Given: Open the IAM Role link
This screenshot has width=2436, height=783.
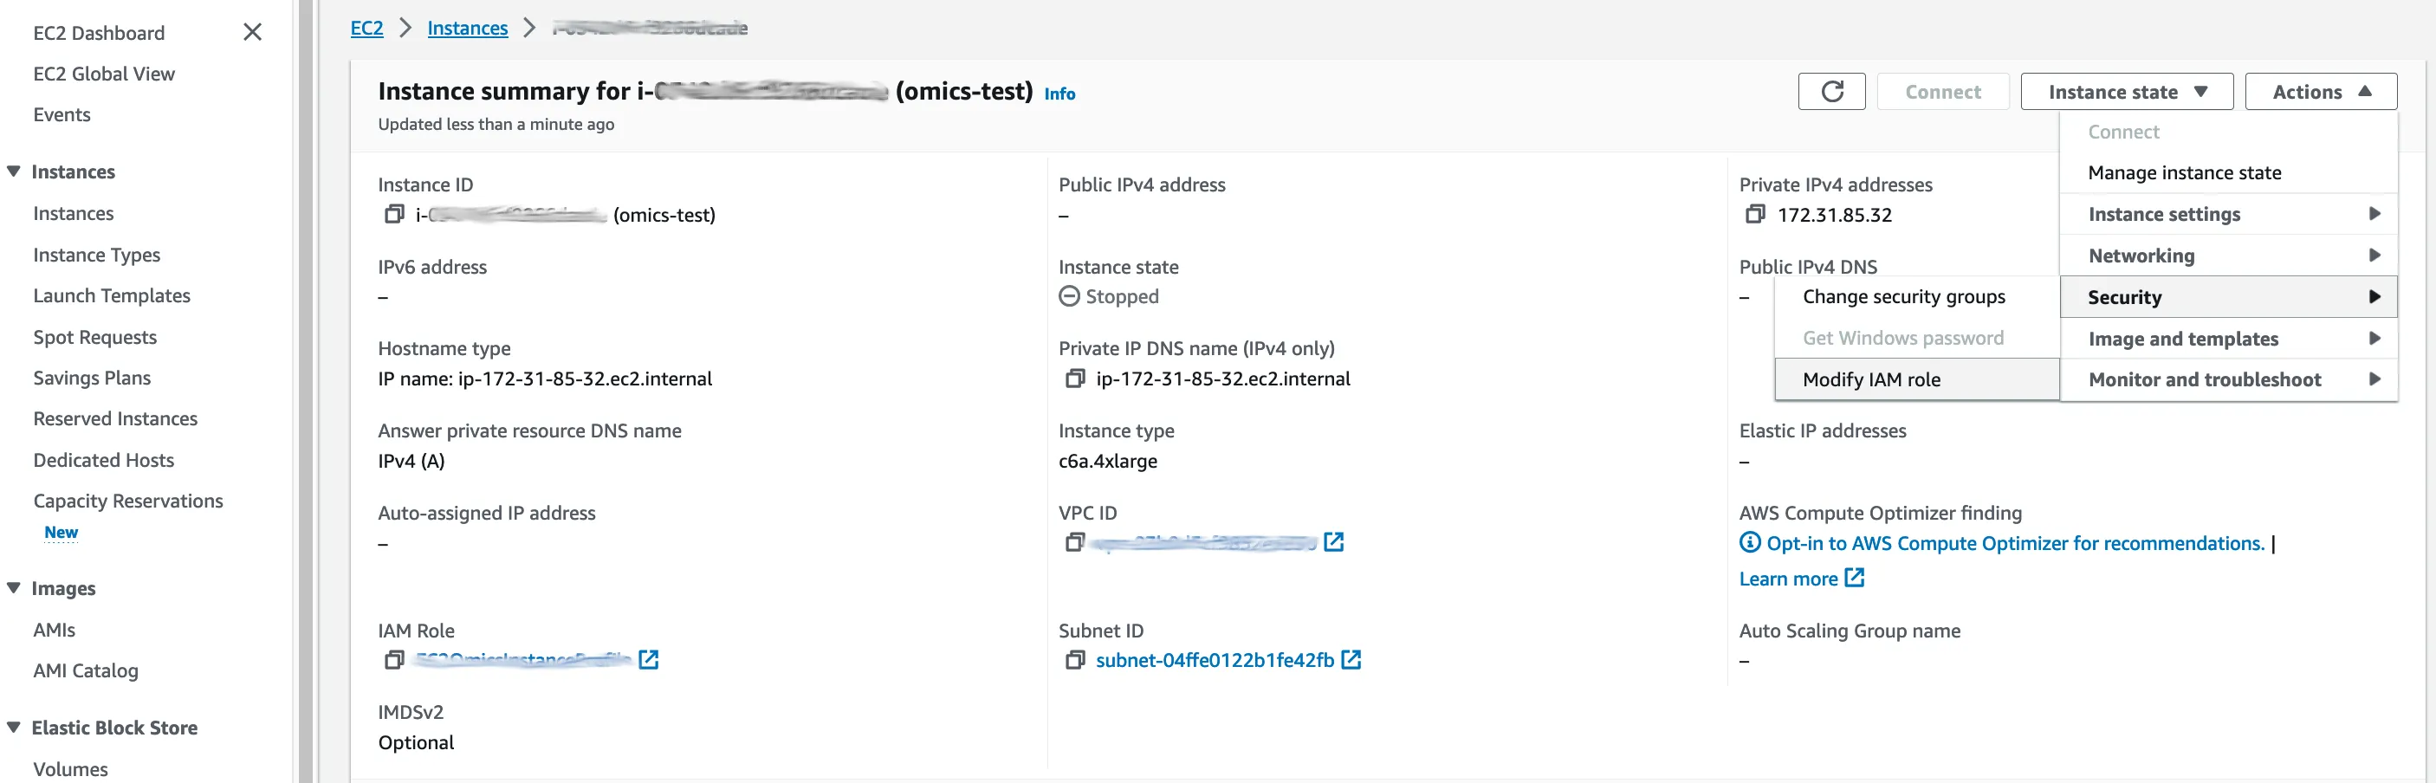Looking at the screenshot, I should click(x=523, y=660).
